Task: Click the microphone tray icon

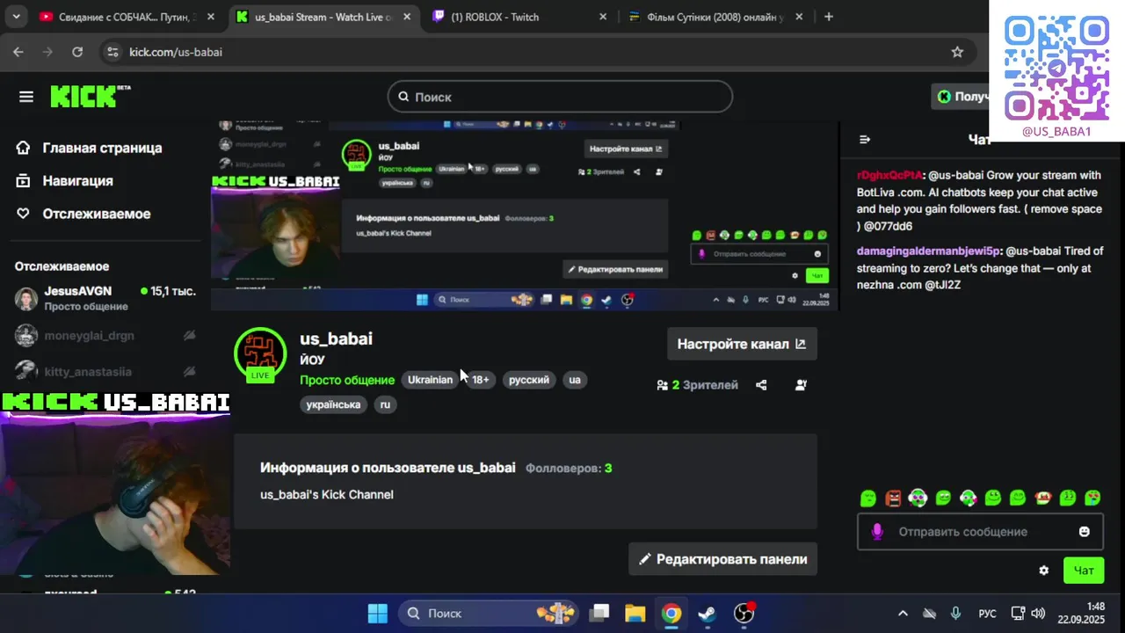Action: coord(955,614)
